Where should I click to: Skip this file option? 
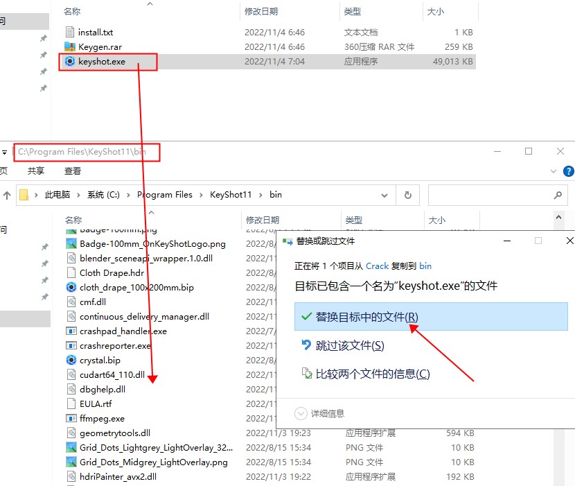click(349, 345)
